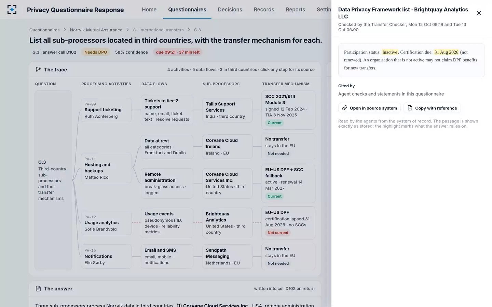The width and height of the screenshot is (492, 307).
Task: Open Tallis Support Services sub-processor
Action: pos(227,110)
